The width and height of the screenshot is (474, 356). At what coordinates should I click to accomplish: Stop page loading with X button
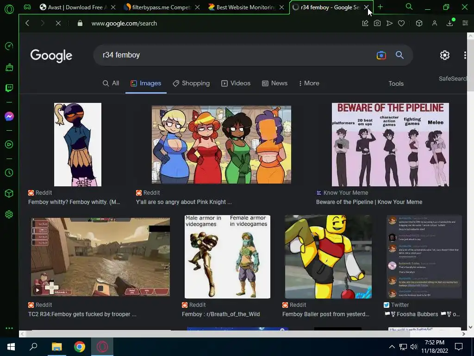click(58, 23)
